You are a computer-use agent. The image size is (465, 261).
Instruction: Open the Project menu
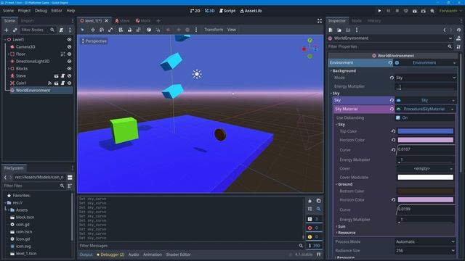click(24, 11)
